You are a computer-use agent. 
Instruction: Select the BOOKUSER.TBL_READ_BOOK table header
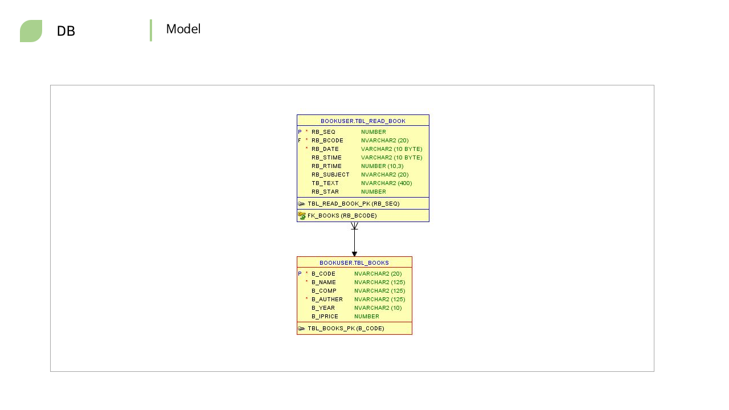pos(363,121)
